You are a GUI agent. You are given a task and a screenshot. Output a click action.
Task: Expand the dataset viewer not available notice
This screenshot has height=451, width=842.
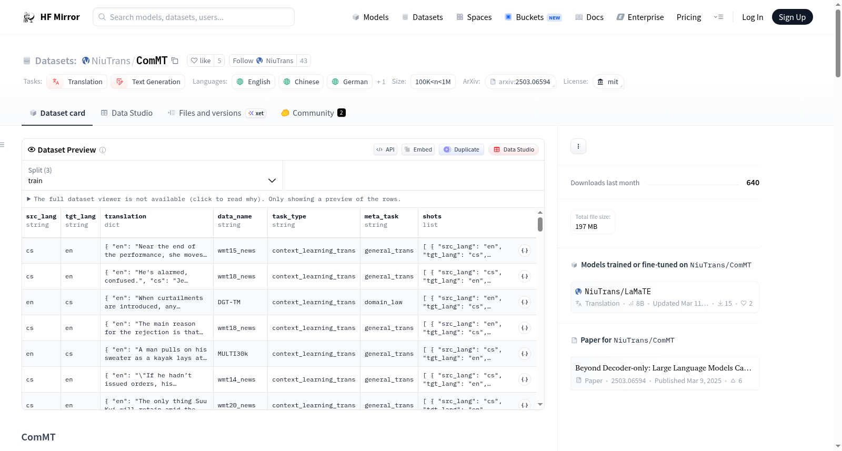[214, 199]
